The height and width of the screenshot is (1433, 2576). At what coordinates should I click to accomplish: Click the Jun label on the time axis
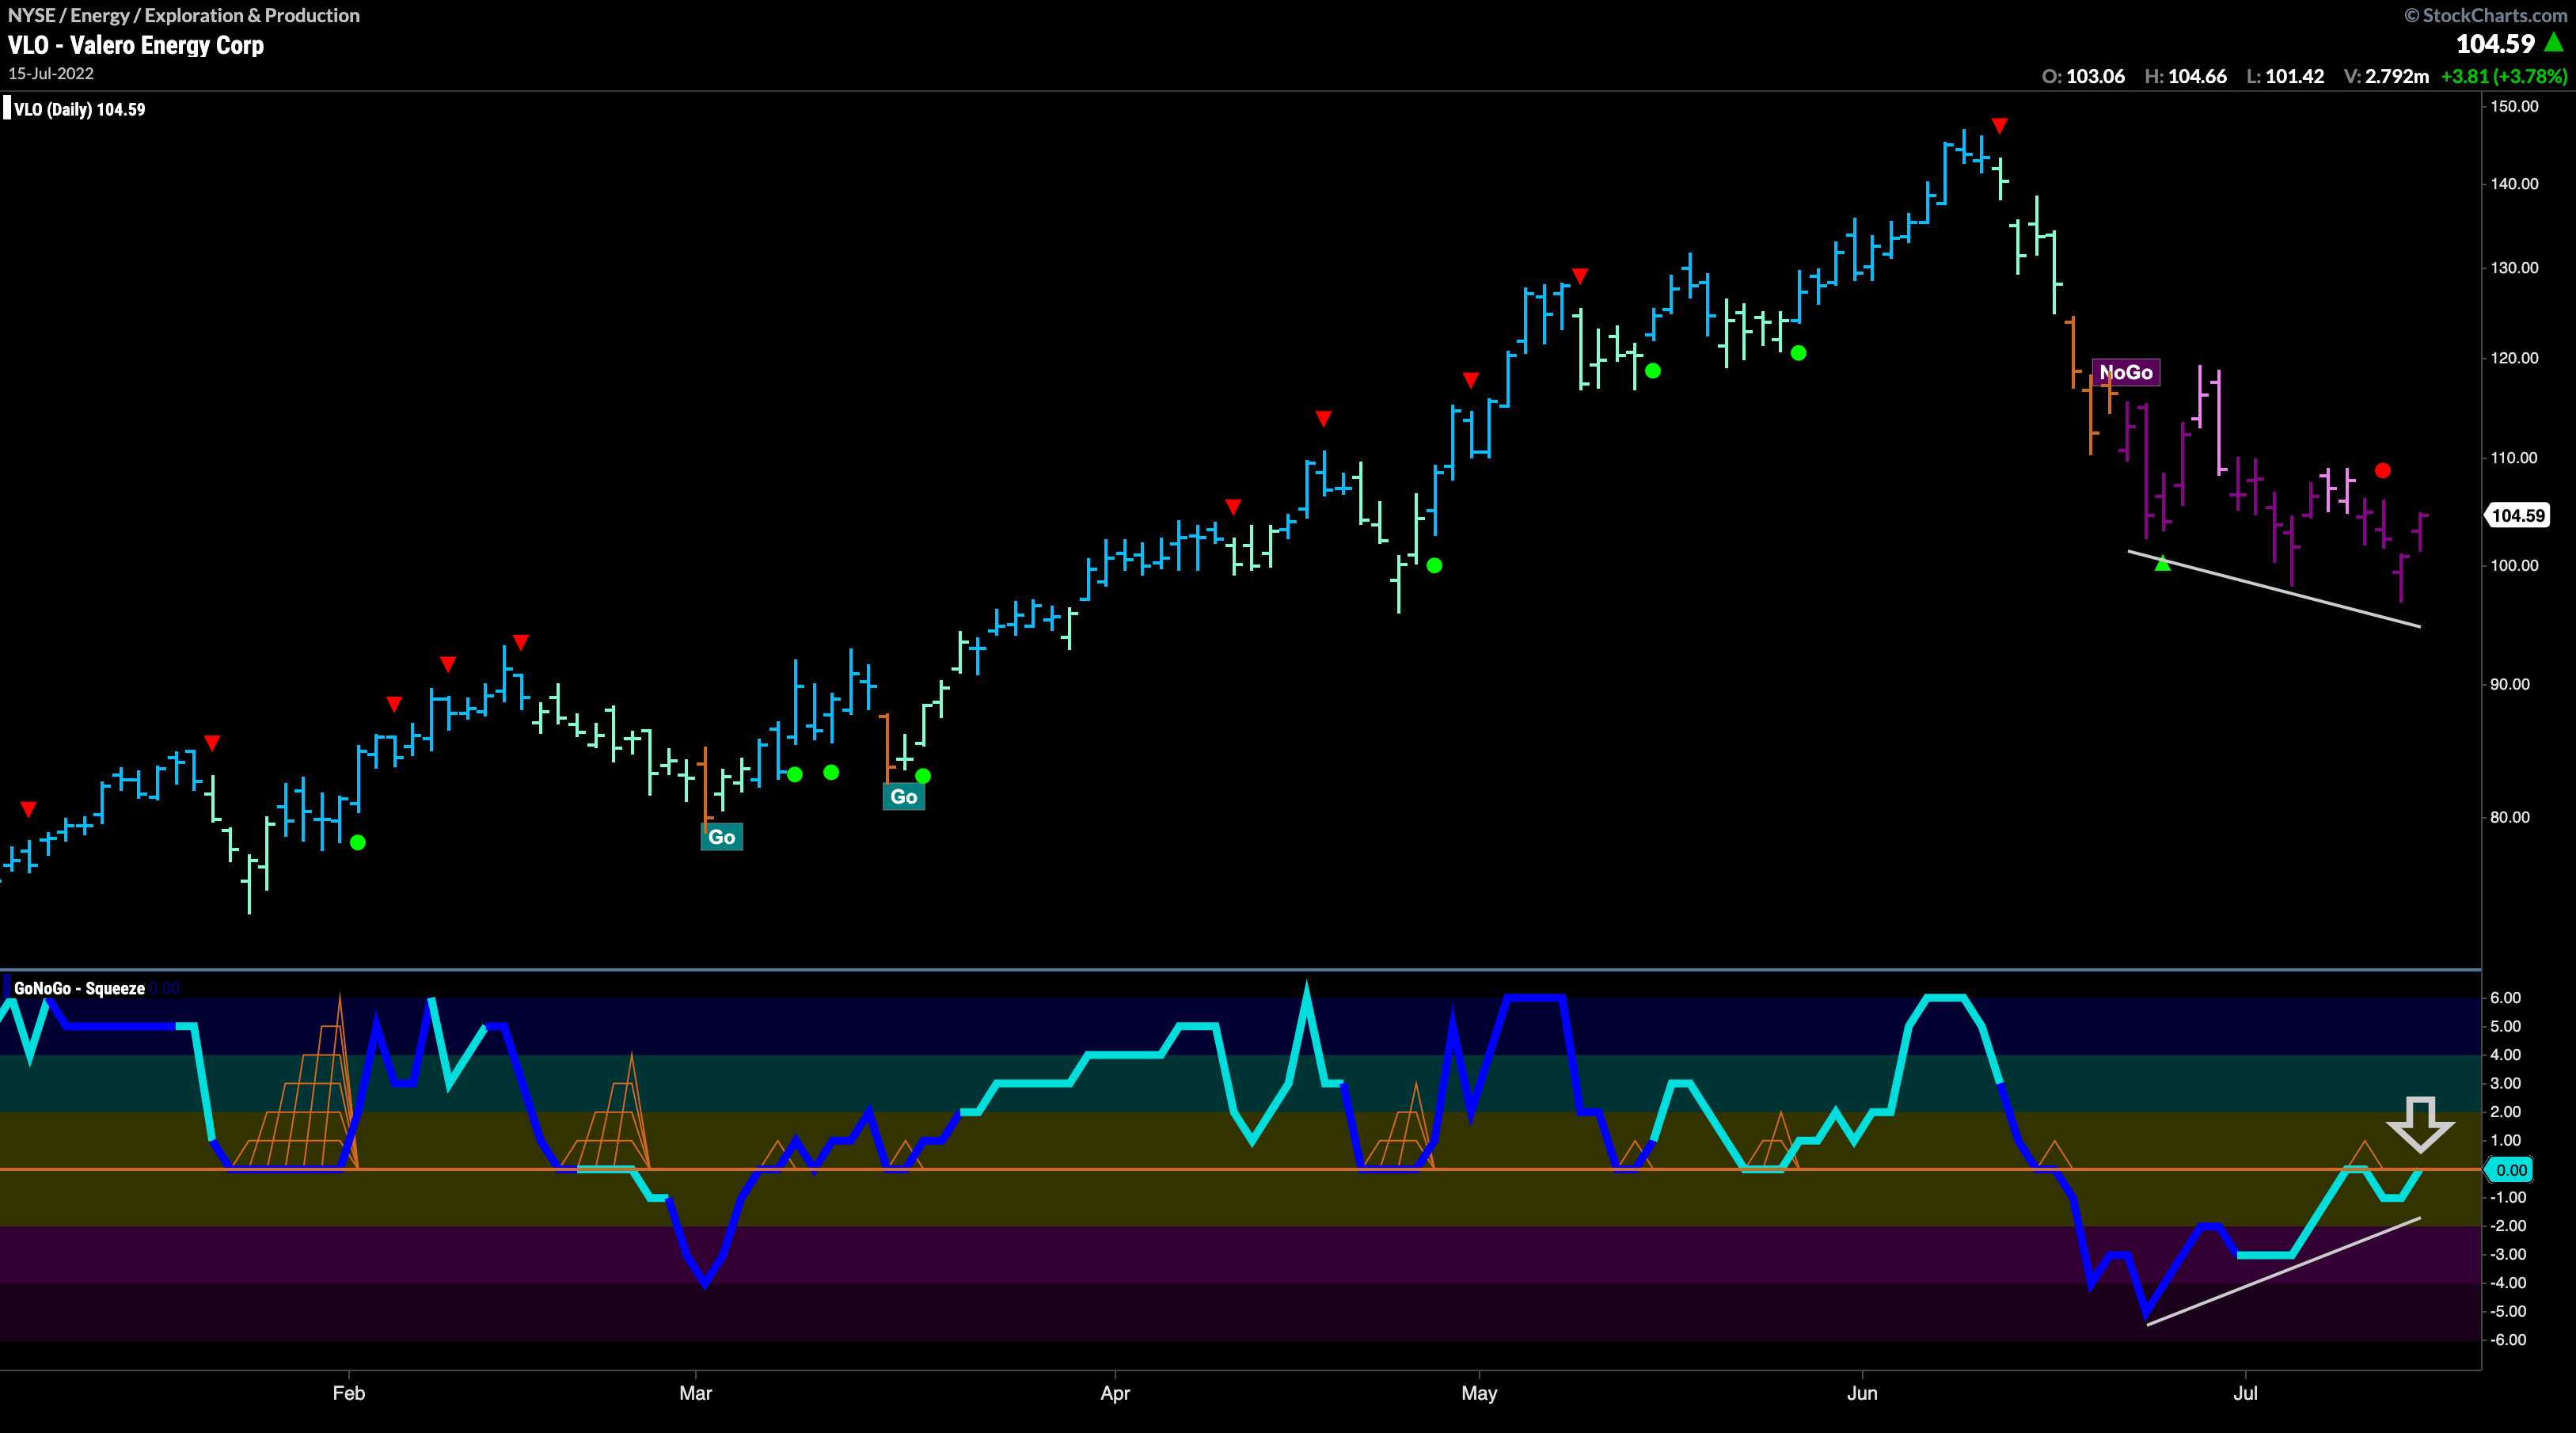[x=1862, y=1393]
